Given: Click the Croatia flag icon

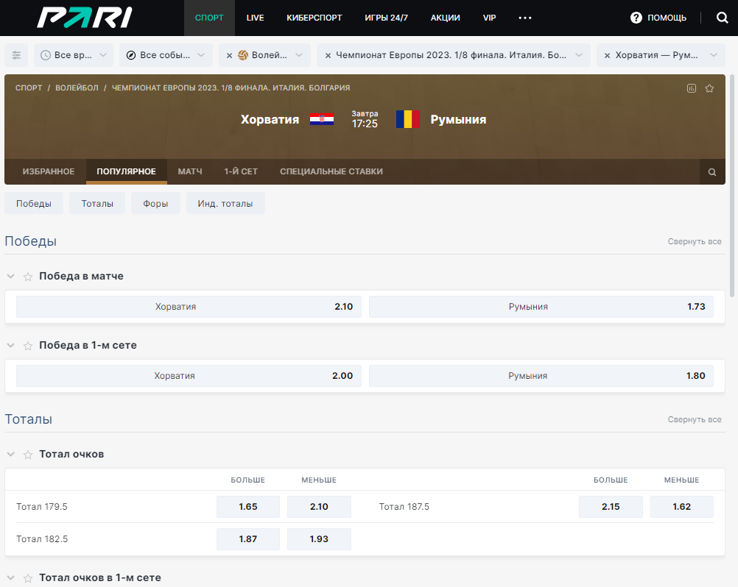Looking at the screenshot, I should click(x=322, y=119).
